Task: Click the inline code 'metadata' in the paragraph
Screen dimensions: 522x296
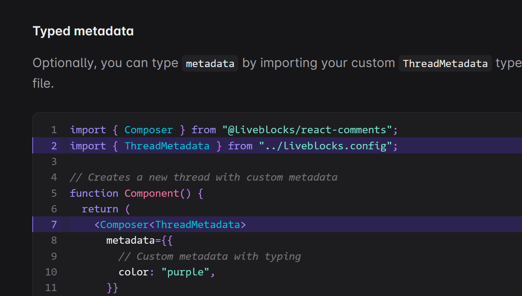Action: click(210, 63)
